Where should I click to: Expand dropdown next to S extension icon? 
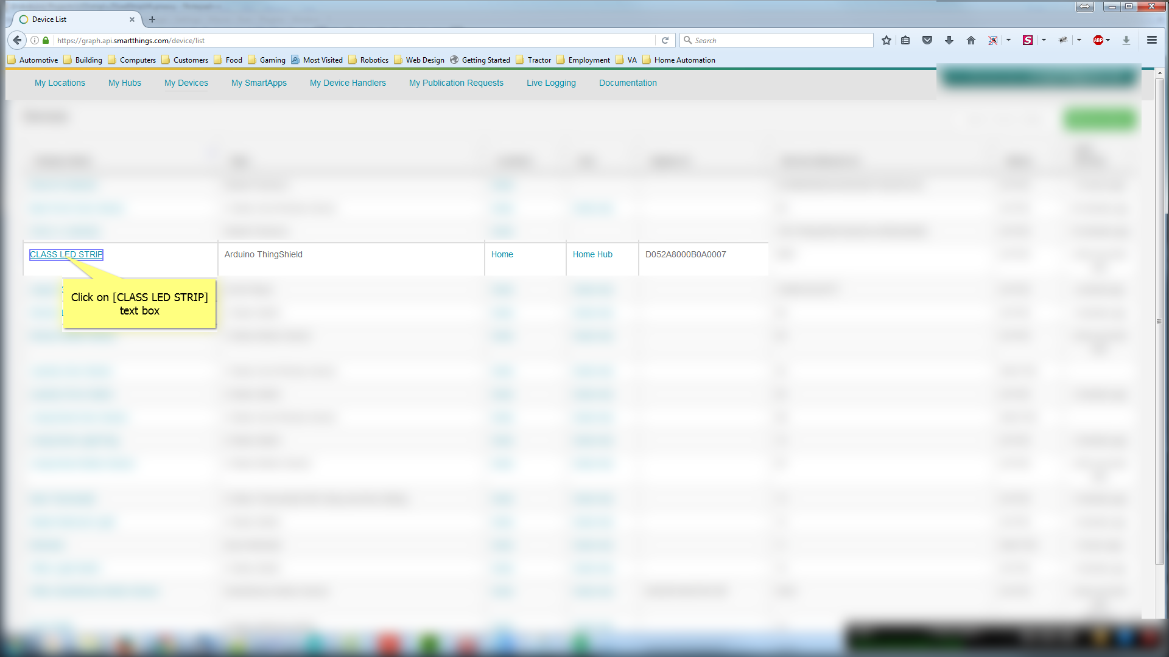point(1044,40)
